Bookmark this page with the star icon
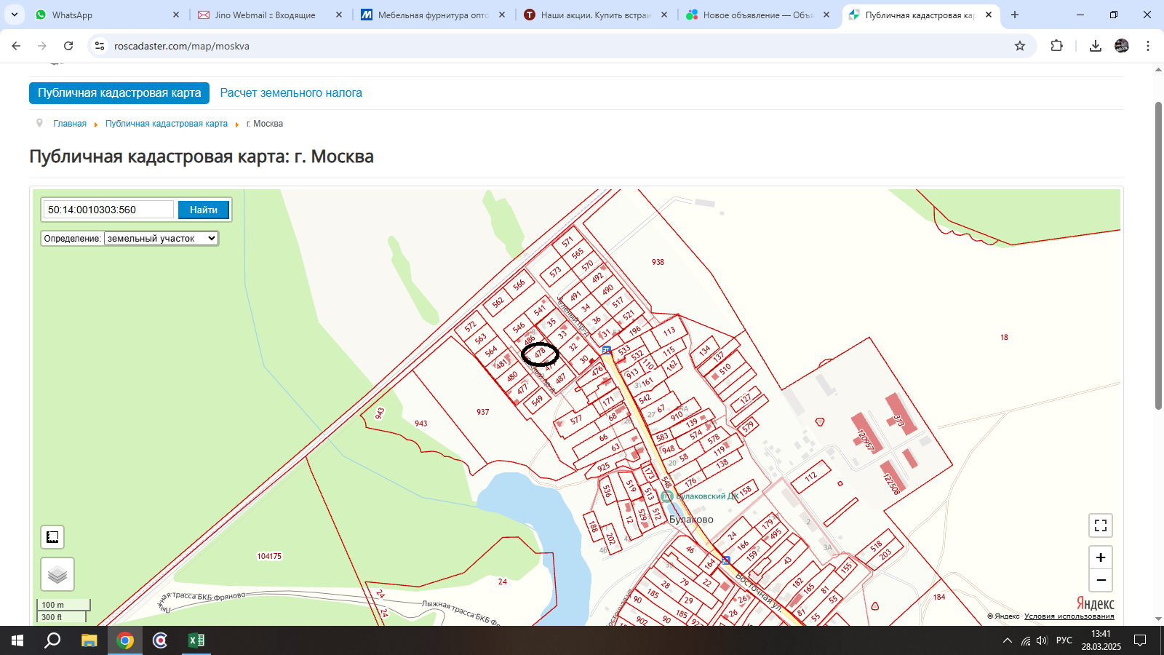 1020,46
